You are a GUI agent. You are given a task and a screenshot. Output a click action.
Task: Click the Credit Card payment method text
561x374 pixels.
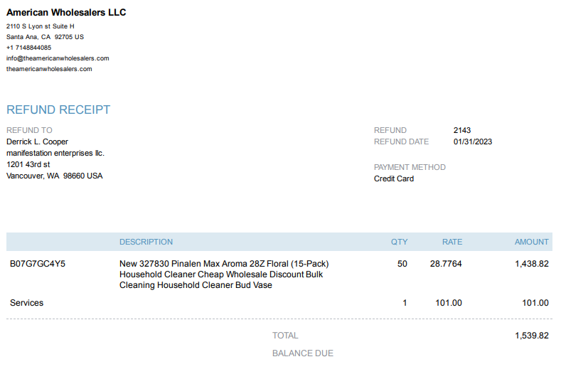(394, 178)
